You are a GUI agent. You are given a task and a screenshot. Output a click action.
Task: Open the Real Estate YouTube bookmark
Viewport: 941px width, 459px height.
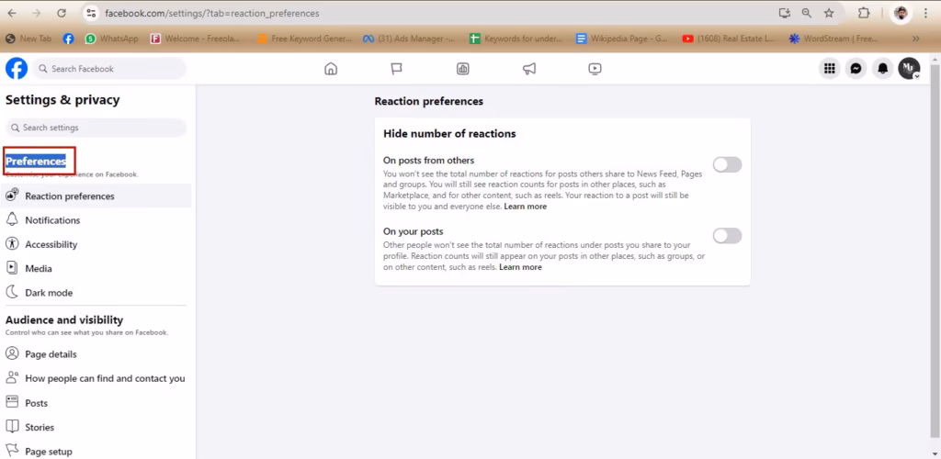click(729, 39)
